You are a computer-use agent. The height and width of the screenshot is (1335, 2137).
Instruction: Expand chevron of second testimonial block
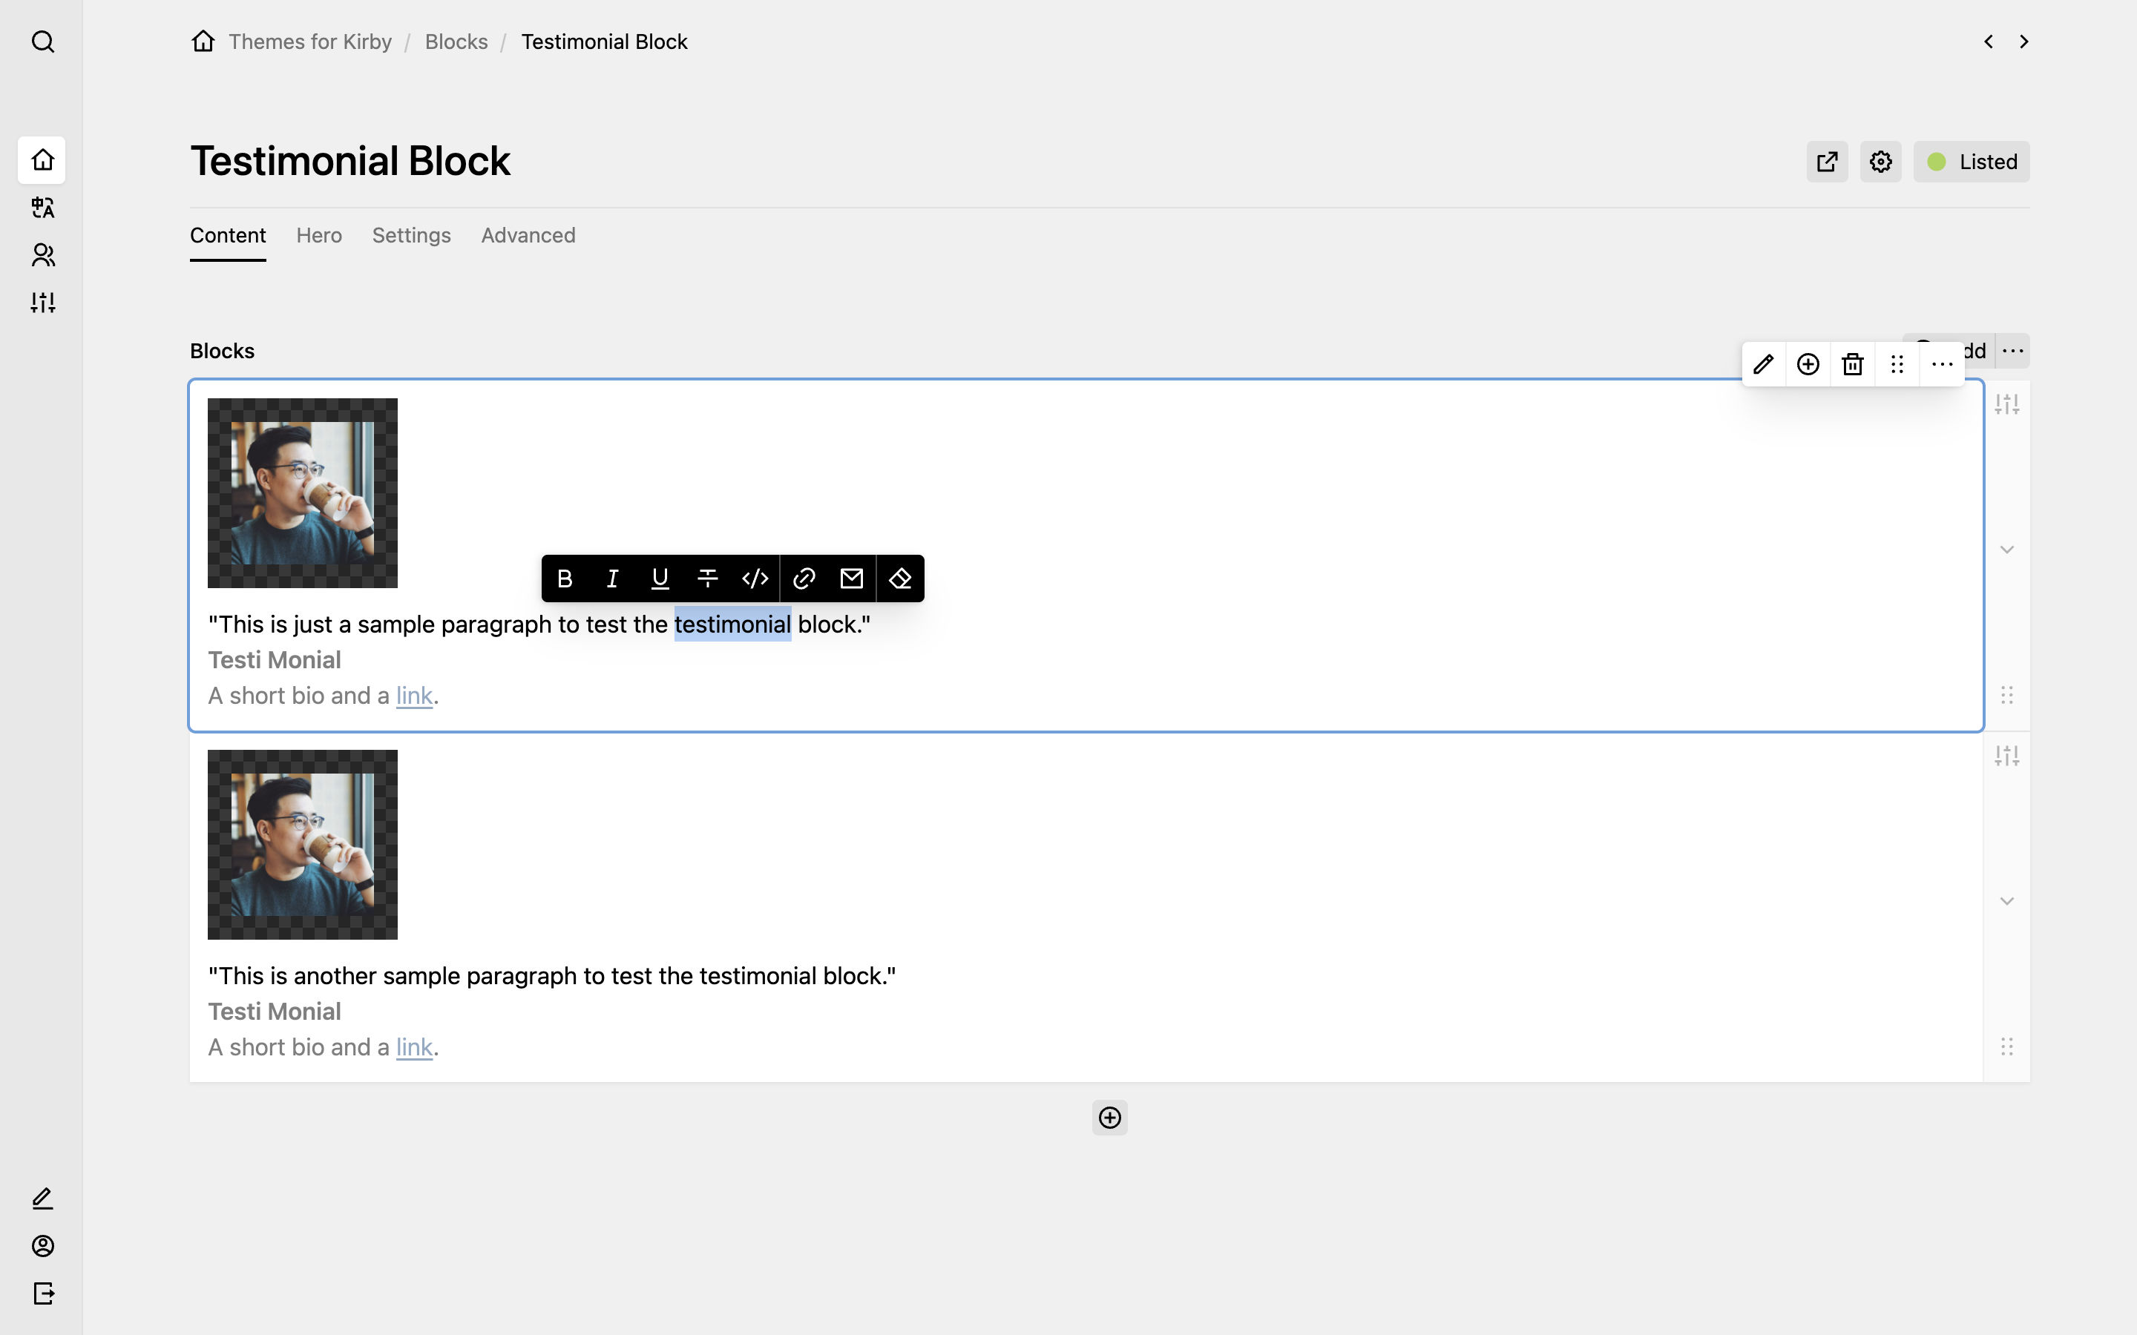2007,900
